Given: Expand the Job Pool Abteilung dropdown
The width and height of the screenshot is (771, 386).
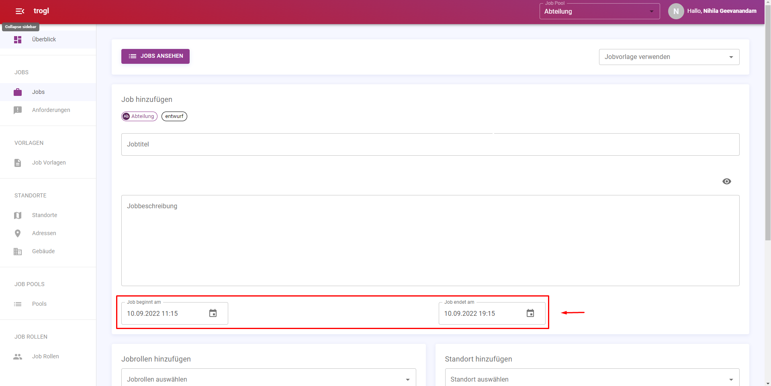Looking at the screenshot, I should tap(599, 12).
